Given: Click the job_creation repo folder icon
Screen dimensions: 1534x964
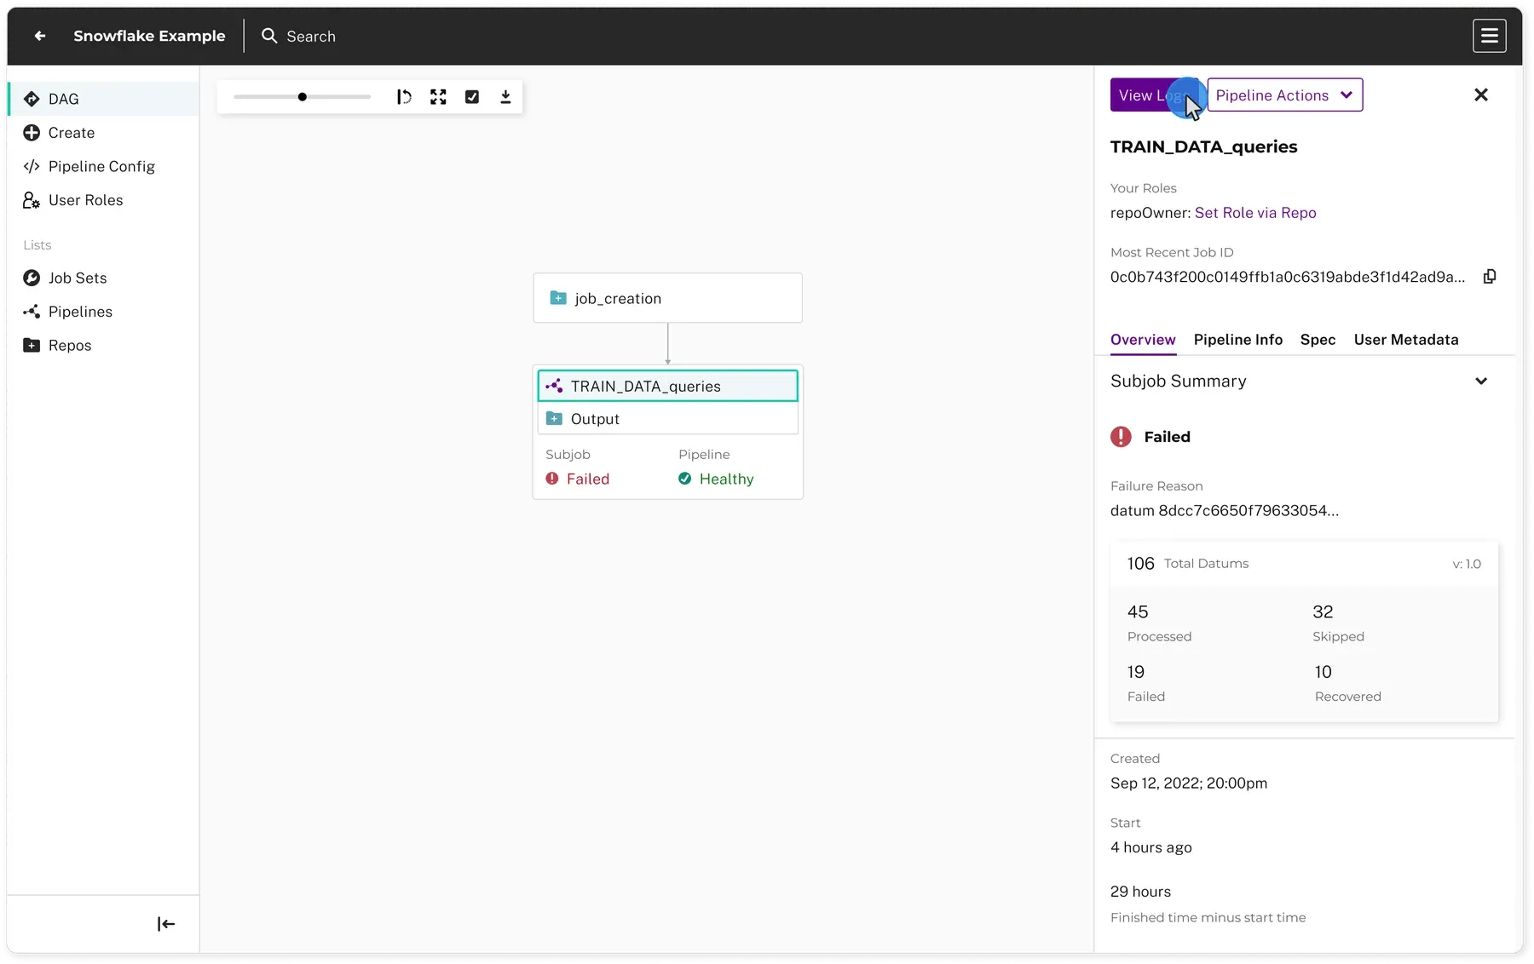Looking at the screenshot, I should (x=558, y=298).
